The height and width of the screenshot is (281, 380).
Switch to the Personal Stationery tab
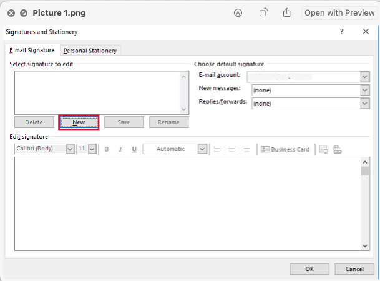90,51
